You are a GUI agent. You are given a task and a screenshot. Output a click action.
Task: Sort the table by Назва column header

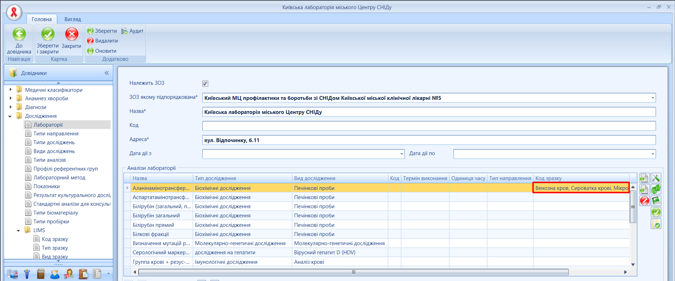click(x=161, y=178)
